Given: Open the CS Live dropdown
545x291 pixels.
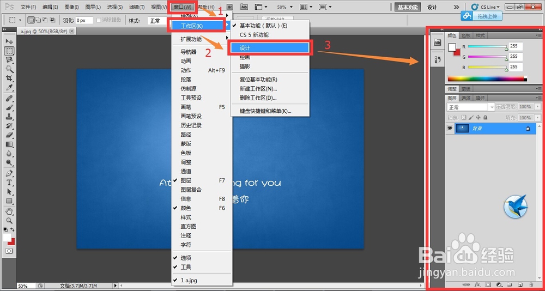Looking at the screenshot, I should pos(486,7).
